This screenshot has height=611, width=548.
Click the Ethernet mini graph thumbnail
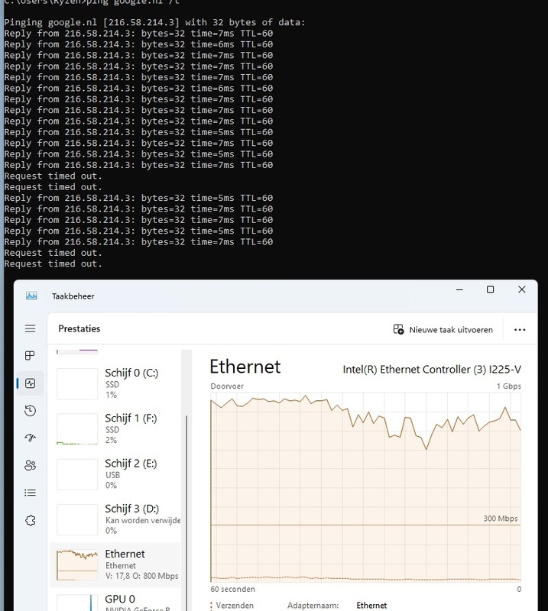coord(77,564)
